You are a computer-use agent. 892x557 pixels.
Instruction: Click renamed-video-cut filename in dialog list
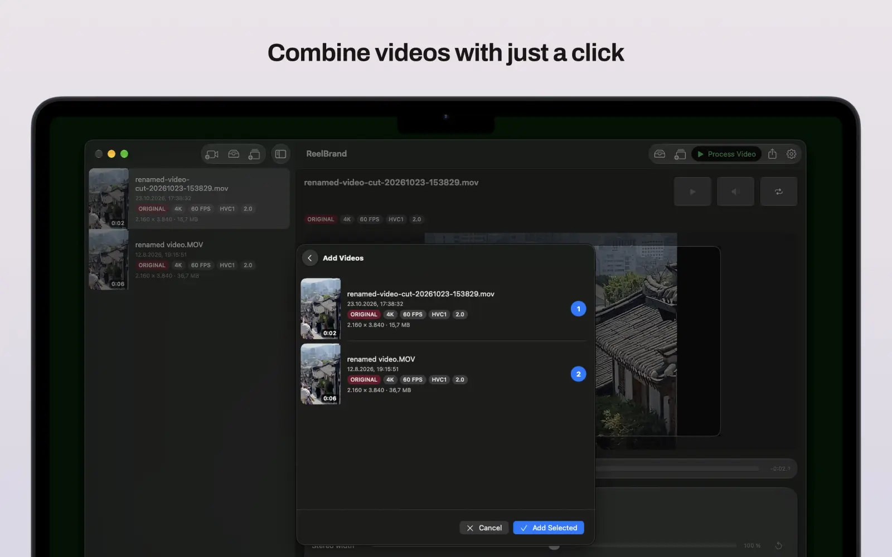(420, 294)
